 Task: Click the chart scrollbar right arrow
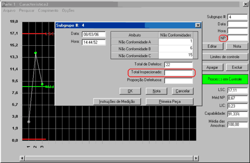196,158
